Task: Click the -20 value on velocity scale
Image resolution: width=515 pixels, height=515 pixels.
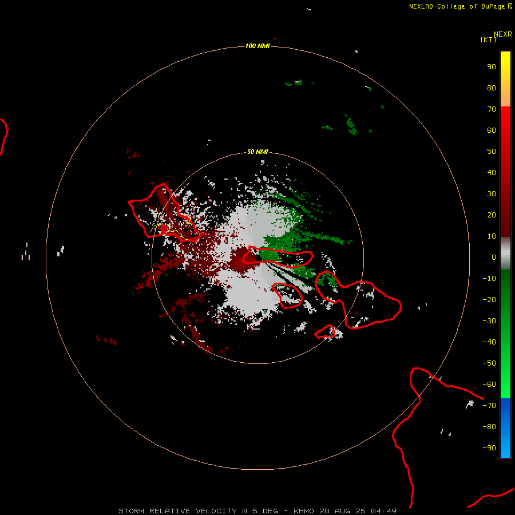Action: tap(489, 300)
